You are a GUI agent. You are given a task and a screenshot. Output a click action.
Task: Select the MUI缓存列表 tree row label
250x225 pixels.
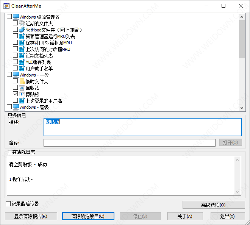tap(38, 62)
